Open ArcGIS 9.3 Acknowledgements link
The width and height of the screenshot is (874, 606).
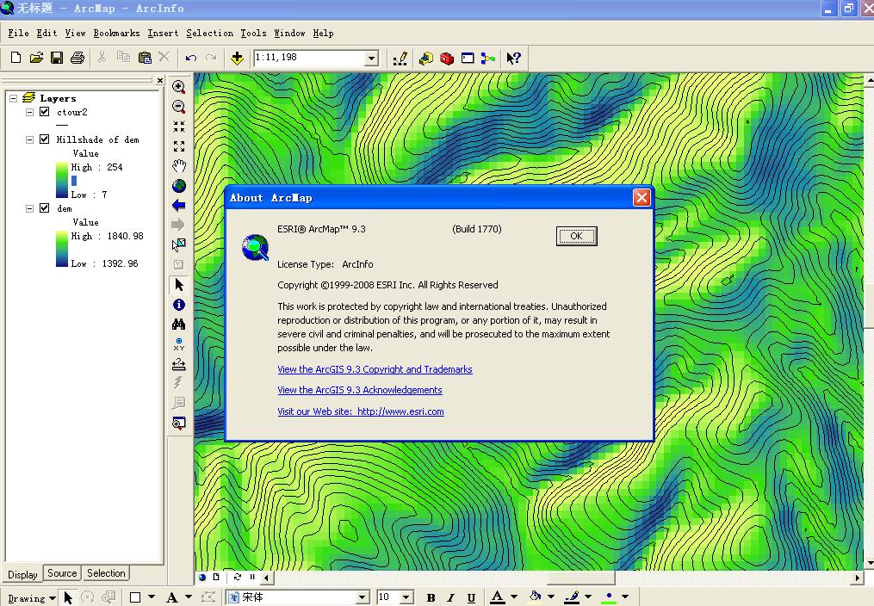[x=360, y=390]
